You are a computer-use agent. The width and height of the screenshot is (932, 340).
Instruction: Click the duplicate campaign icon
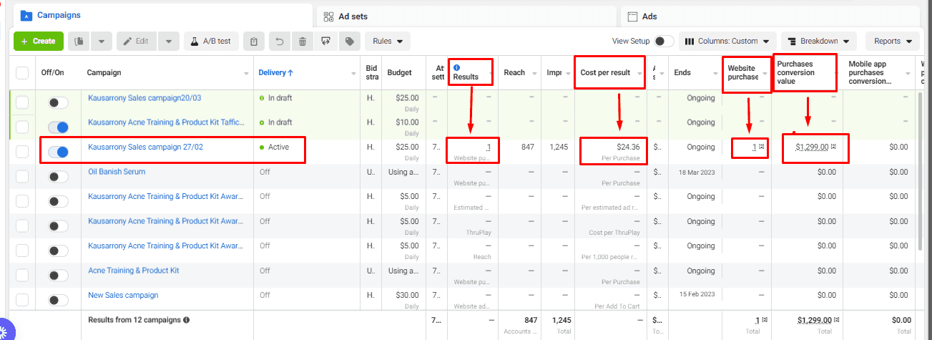(79, 42)
